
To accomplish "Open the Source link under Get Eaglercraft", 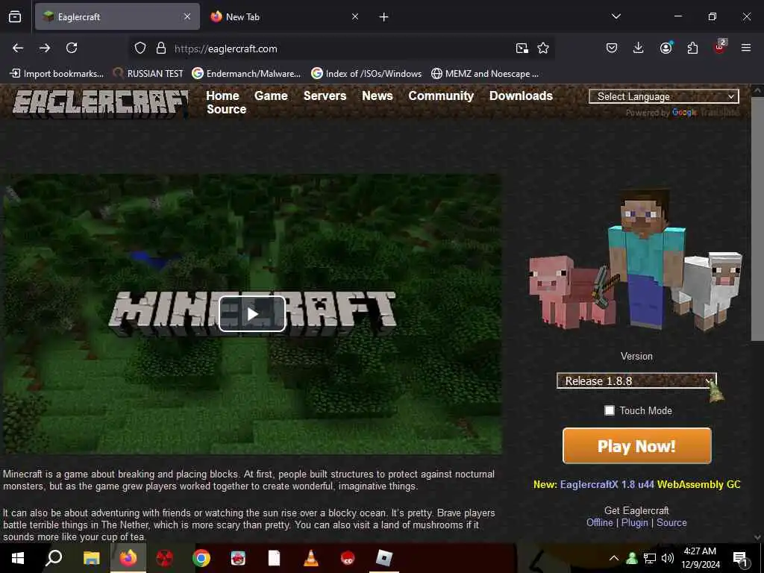I will click(671, 522).
